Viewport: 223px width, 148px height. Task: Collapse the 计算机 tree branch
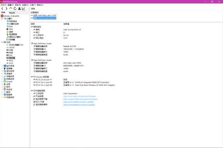coord(2,19)
